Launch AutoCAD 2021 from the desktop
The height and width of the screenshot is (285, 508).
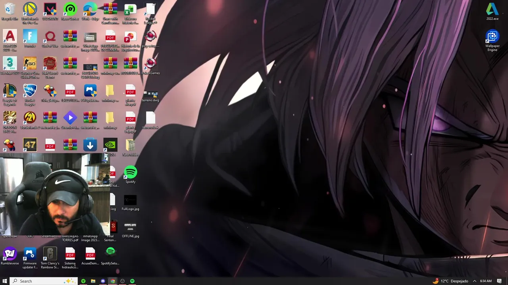click(x=10, y=40)
